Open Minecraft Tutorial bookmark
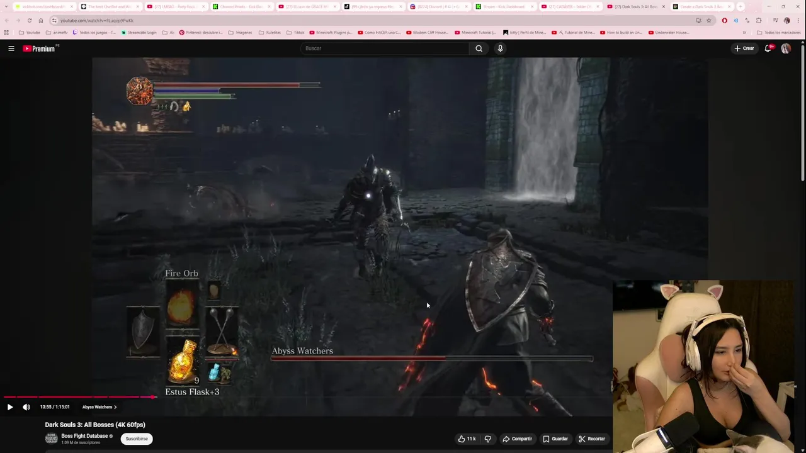The height and width of the screenshot is (453, 806). tap(475, 32)
